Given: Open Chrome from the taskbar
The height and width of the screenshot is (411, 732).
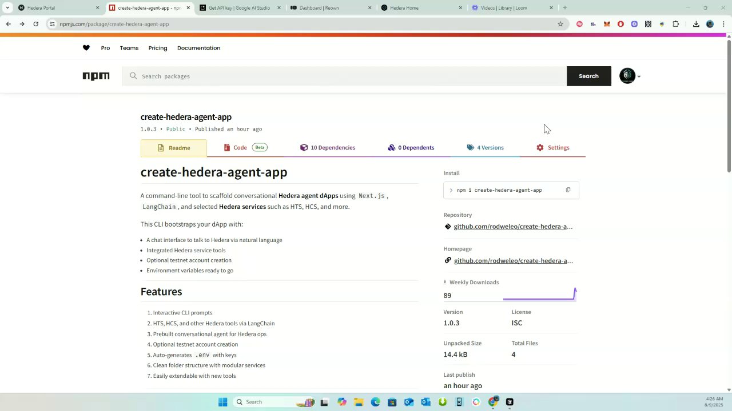Looking at the screenshot, I should [x=493, y=402].
